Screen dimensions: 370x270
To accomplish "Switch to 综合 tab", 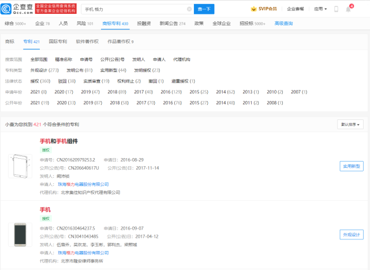I will [x=16, y=23].
